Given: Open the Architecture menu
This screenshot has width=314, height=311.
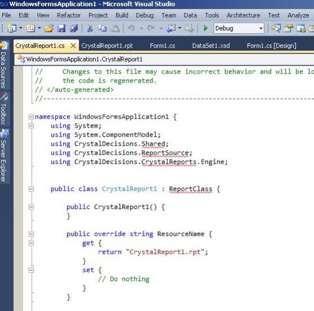Looking at the screenshot, I should coord(243,15).
